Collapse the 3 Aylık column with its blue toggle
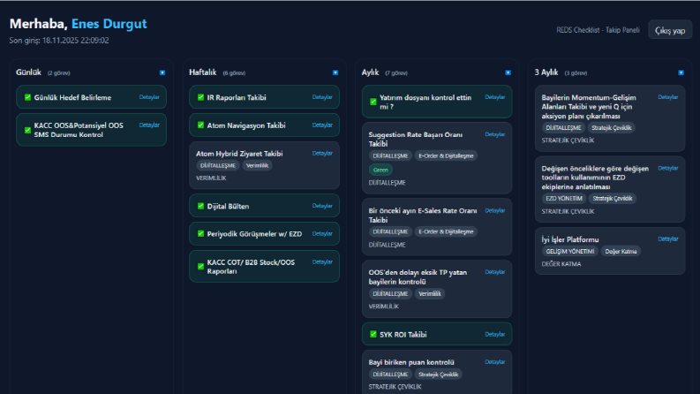Viewport: 700px width, 394px height. [x=681, y=72]
